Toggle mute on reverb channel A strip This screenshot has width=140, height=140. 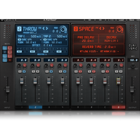coord(80,72)
